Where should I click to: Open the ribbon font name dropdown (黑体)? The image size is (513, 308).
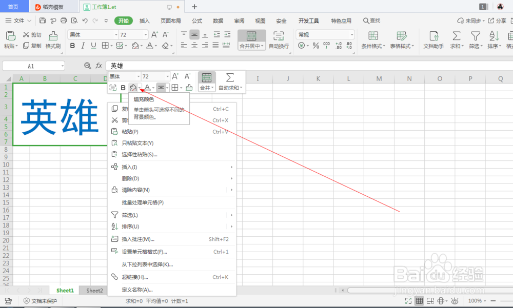[116, 35]
